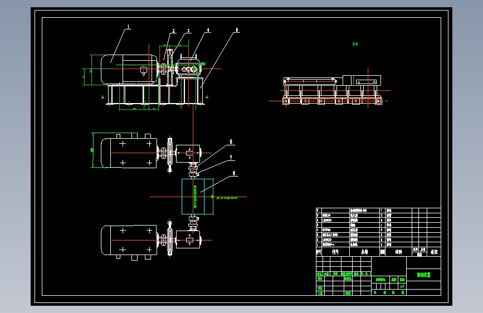
Task: Click callout number 1 above the motor
Action: tap(128, 27)
